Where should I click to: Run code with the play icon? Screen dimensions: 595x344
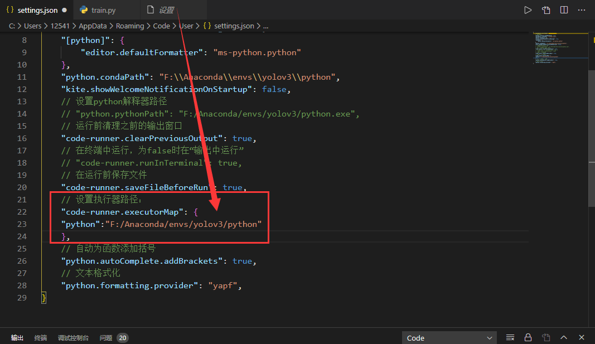[528, 10]
